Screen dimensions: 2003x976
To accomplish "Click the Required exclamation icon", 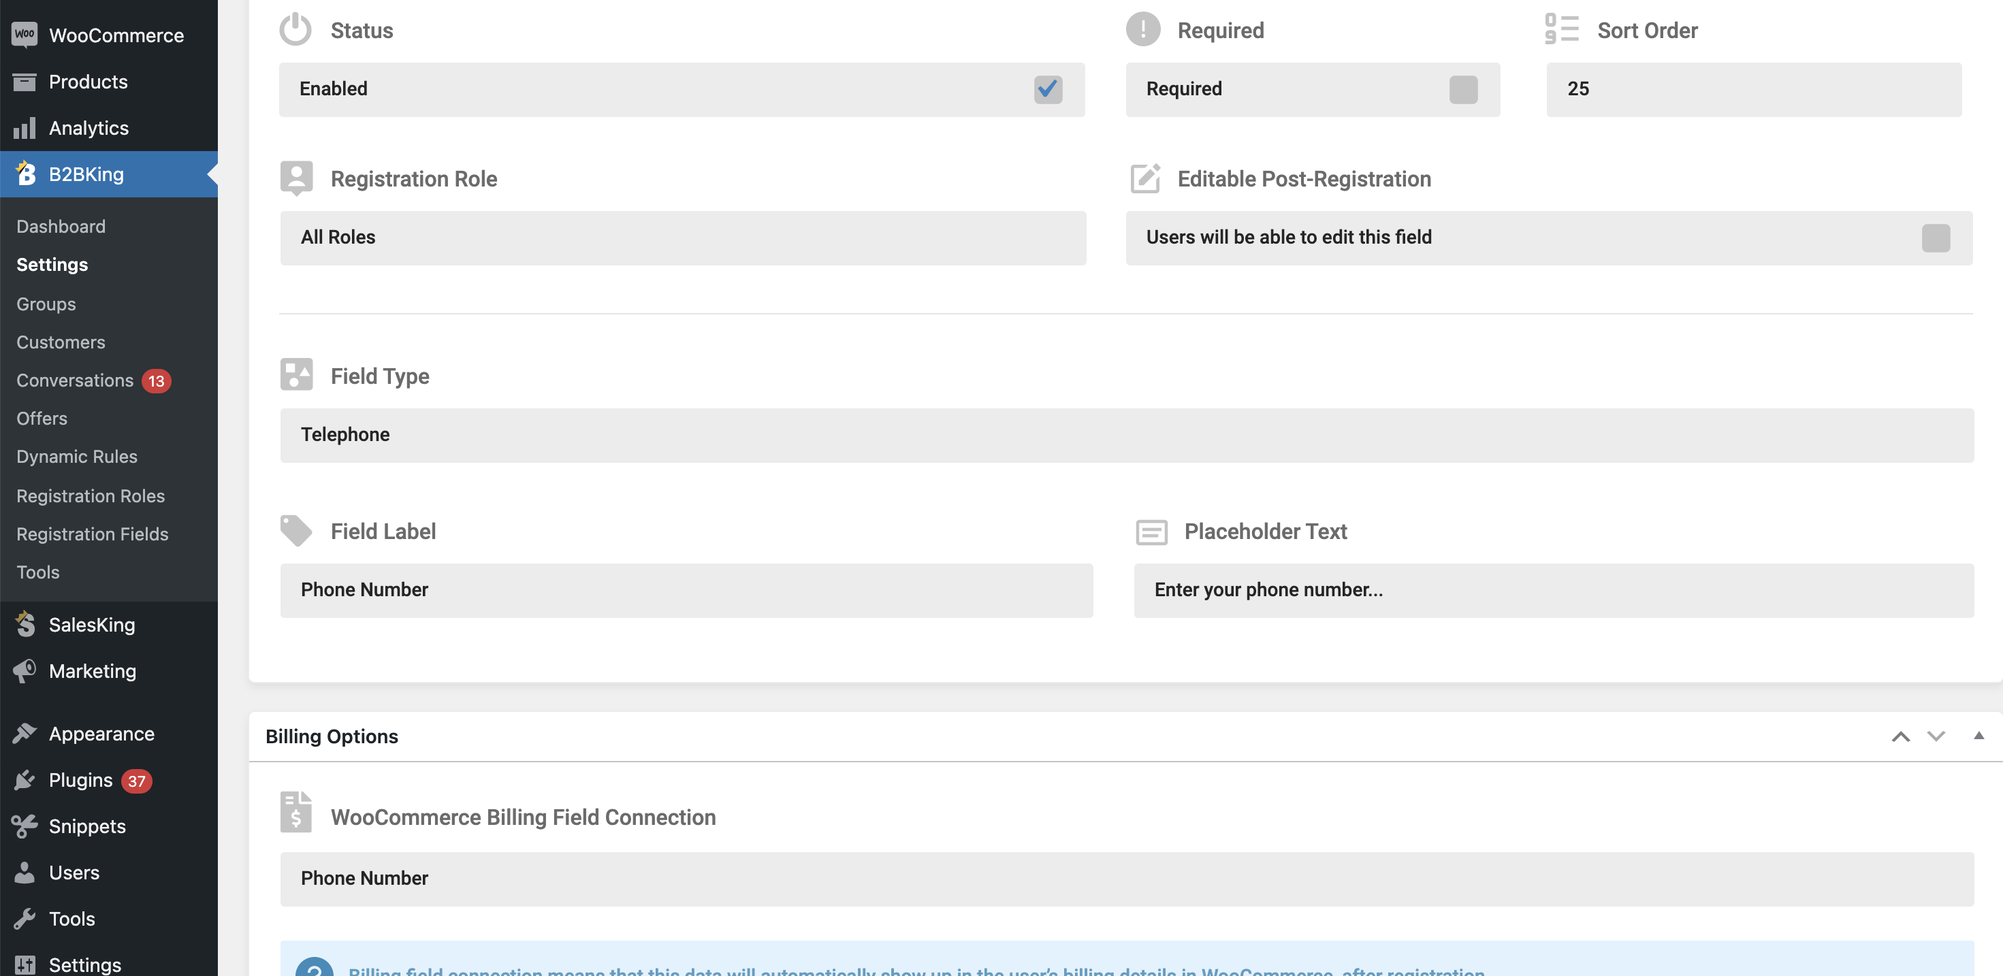I will (x=1143, y=29).
